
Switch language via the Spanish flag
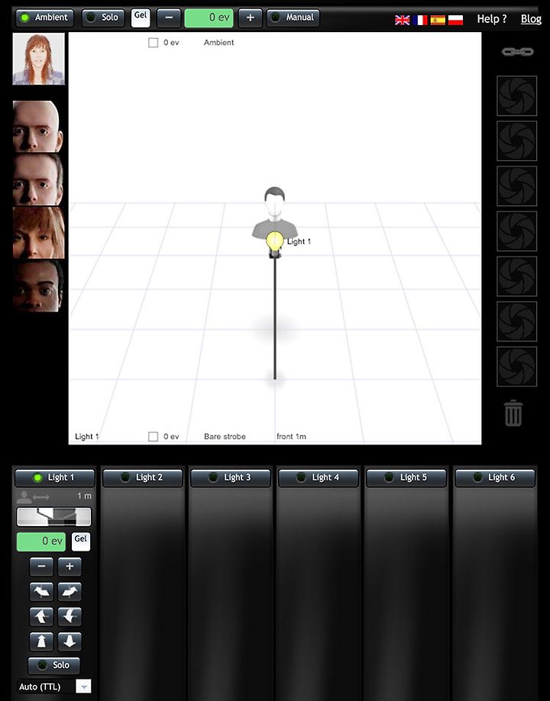click(x=438, y=20)
